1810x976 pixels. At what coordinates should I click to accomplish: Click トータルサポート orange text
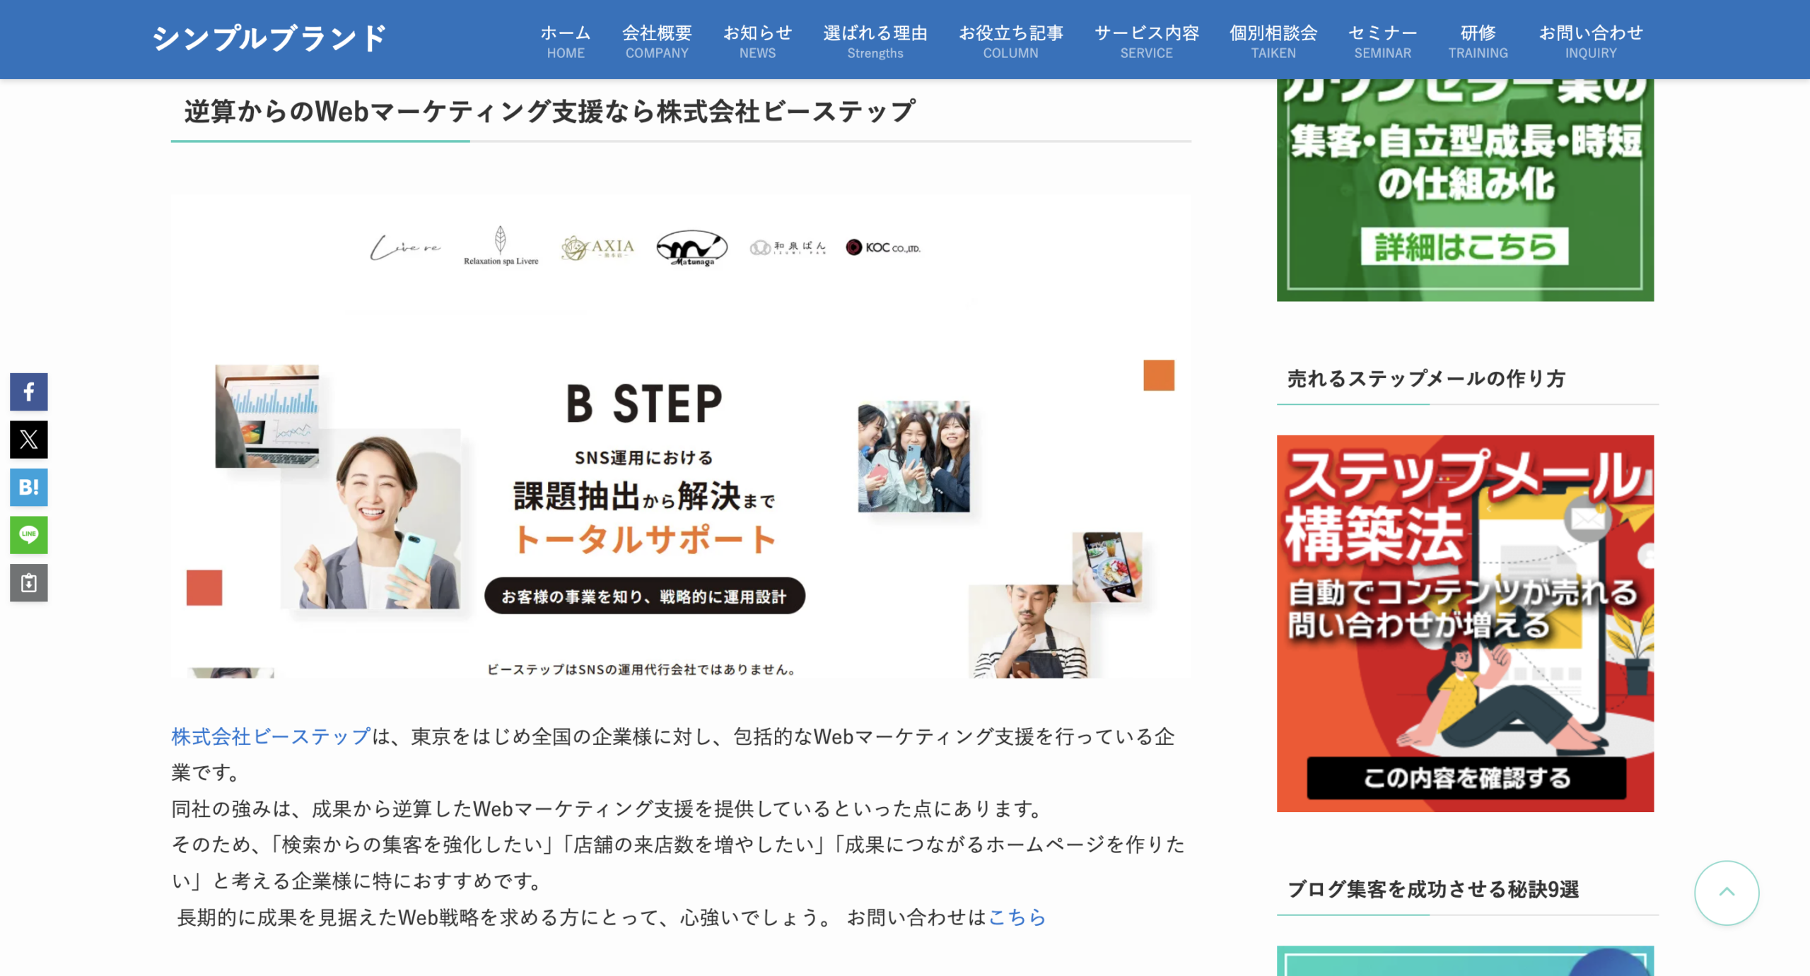(645, 539)
